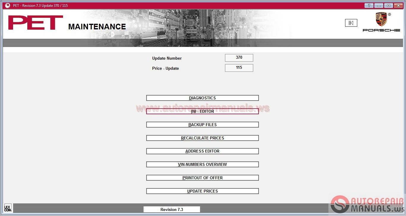Minimize the PET window
Image resolution: width=406 pixels, height=216 pixels.
coord(379,5)
